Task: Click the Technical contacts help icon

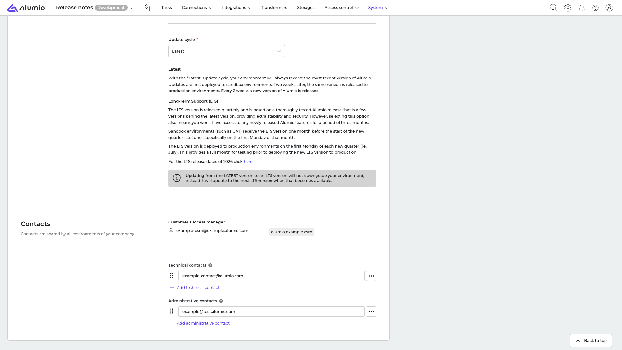Action: point(210,265)
